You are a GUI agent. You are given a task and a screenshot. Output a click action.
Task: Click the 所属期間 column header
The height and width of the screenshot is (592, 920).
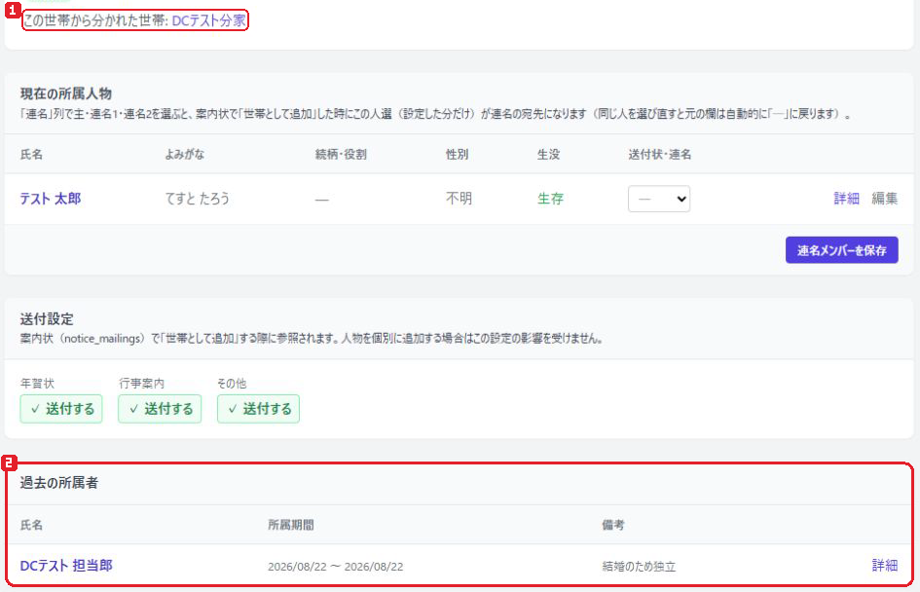point(291,525)
